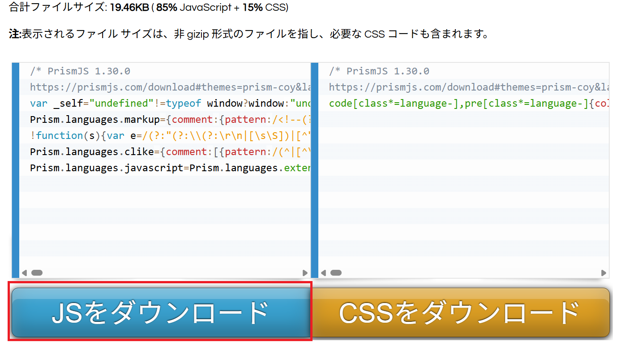Click the Prism.languages.javascript code line
Screen dimensions: 638x342
[x=169, y=168]
